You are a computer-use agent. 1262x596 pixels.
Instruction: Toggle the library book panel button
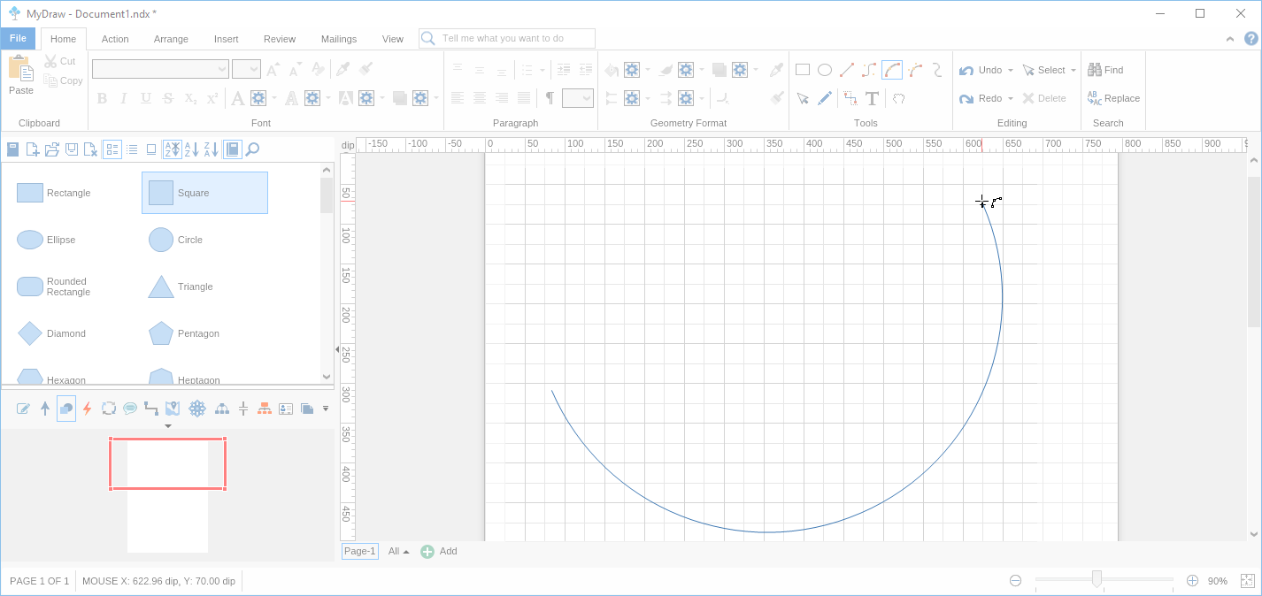pos(232,149)
